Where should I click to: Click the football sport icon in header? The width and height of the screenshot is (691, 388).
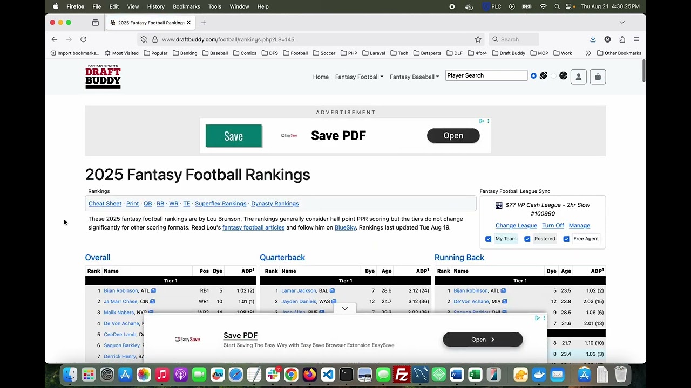pos(544,76)
